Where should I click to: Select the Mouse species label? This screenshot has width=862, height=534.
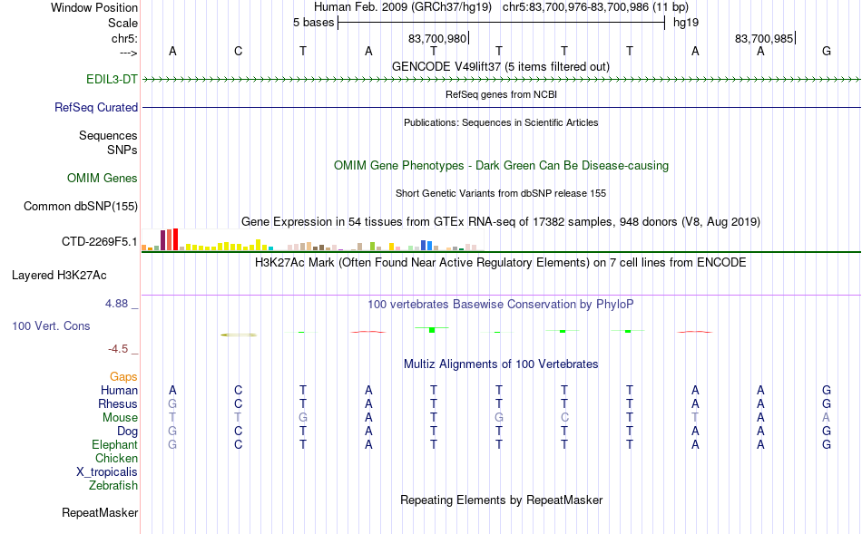click(120, 418)
